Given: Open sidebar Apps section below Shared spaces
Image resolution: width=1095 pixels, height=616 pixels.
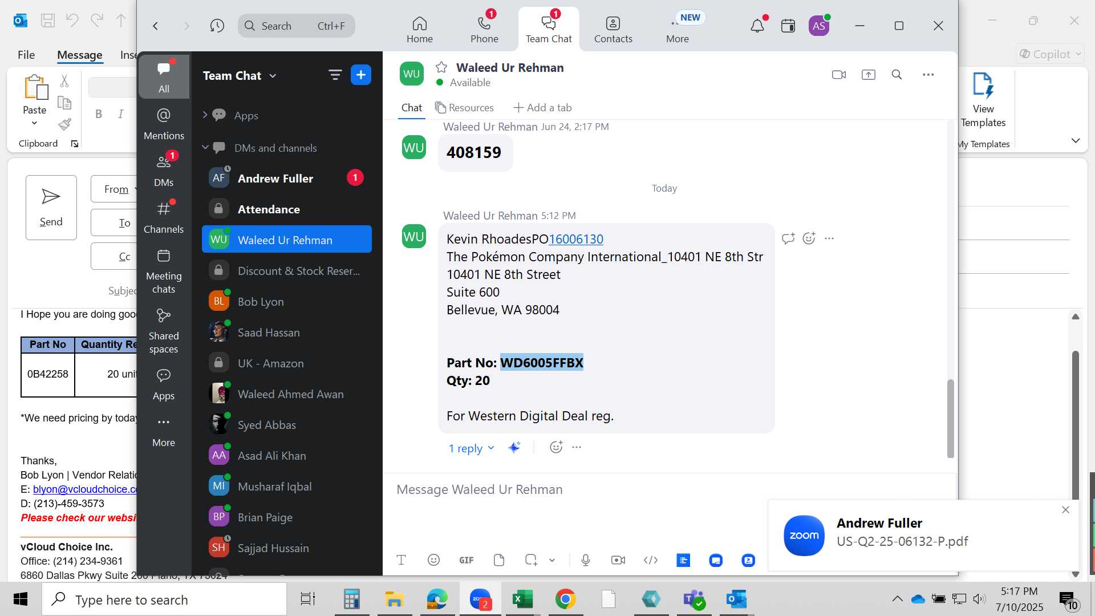Looking at the screenshot, I should point(164,383).
